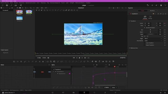Open the Media page
168x94 pixels.
52,93
